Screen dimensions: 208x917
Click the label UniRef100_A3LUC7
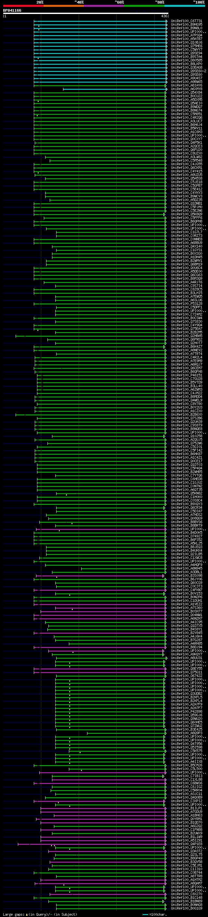tap(186, 121)
